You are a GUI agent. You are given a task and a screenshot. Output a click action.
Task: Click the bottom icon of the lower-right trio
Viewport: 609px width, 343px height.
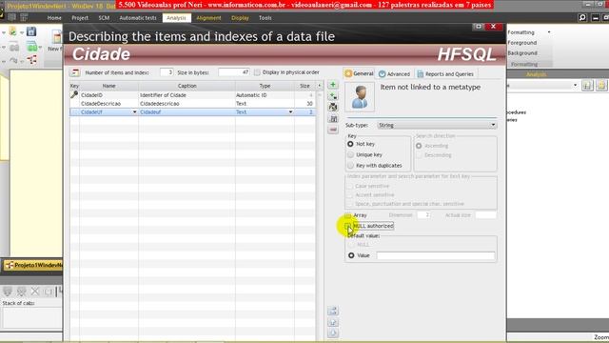333,333
